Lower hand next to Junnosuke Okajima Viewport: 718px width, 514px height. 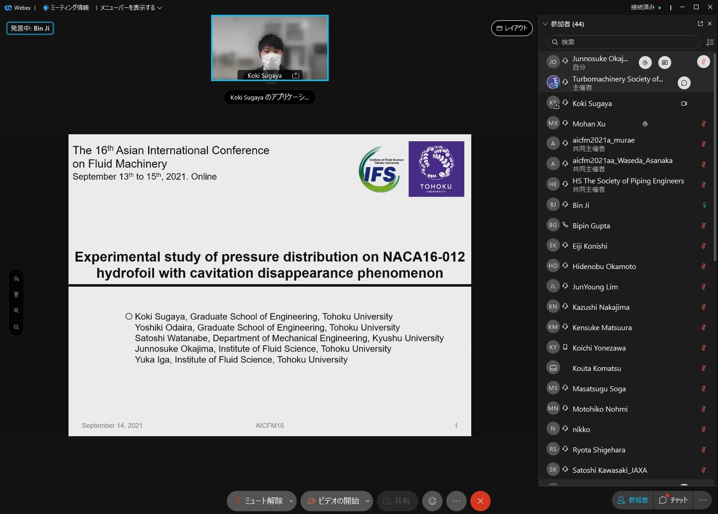(645, 62)
